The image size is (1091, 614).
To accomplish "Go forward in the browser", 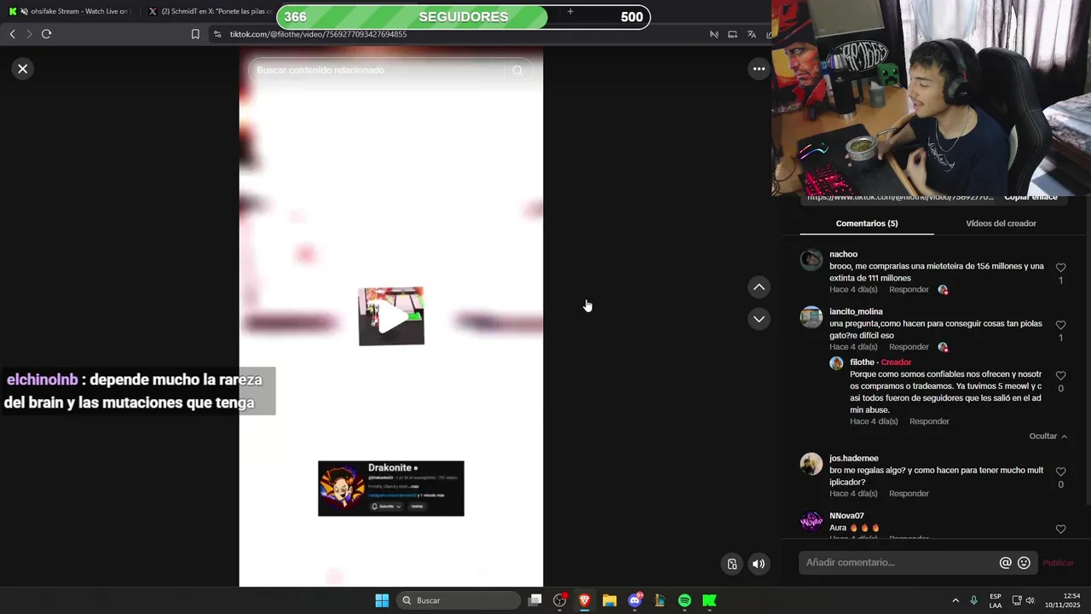I will 29,34.
